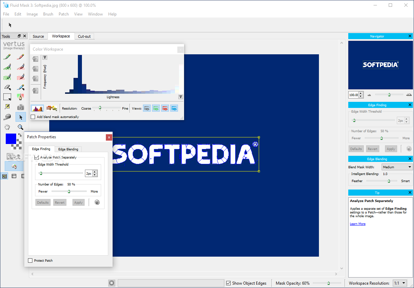The image size is (414, 288).
Task: Select the Hand pan tool
Action: coord(7,127)
